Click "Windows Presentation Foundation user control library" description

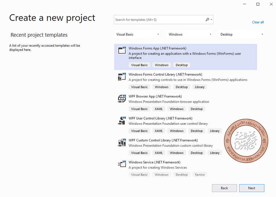point(168,124)
